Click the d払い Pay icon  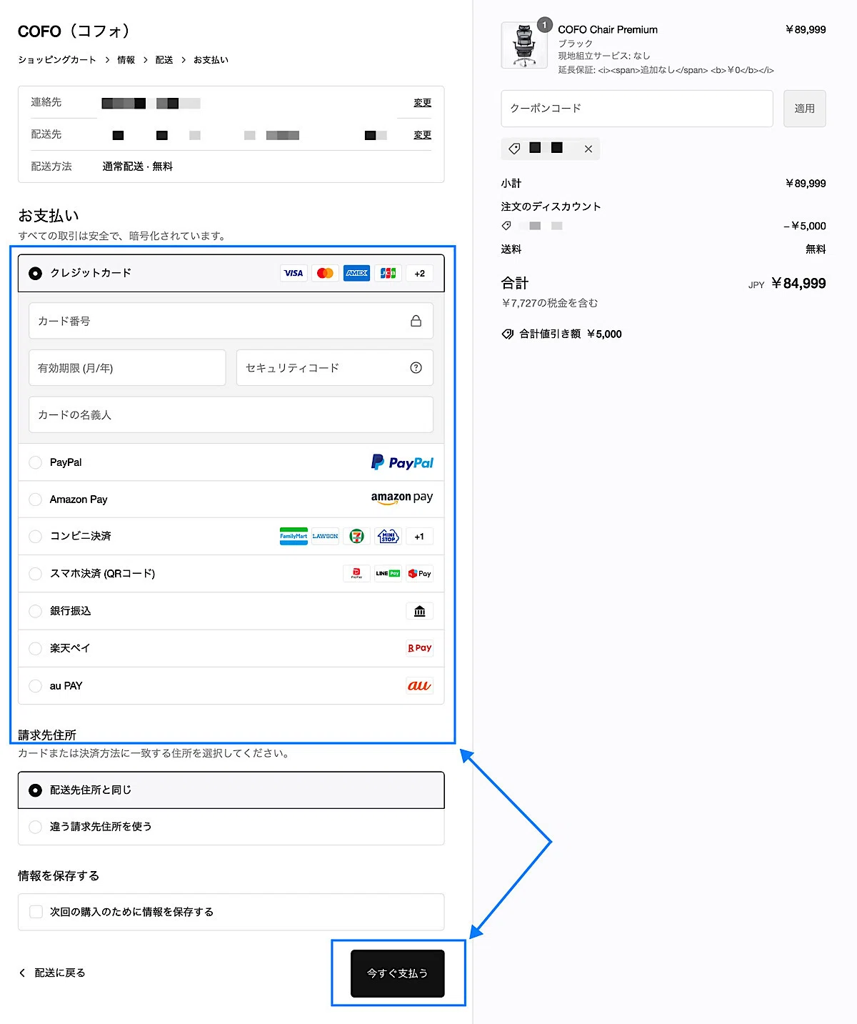pos(419,573)
